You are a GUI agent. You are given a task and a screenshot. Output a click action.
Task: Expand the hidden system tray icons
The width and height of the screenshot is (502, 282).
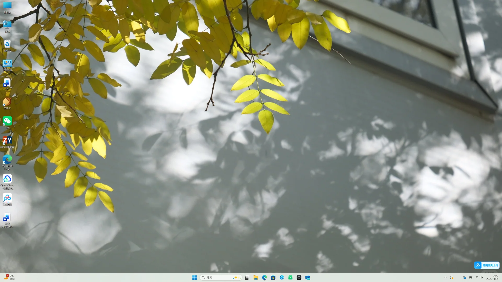446,278
